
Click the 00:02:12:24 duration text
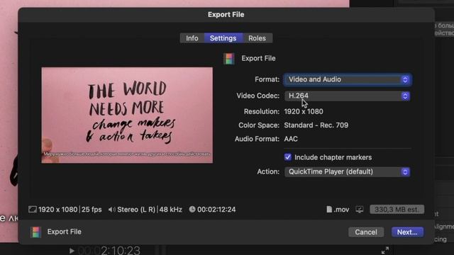[x=216, y=210]
